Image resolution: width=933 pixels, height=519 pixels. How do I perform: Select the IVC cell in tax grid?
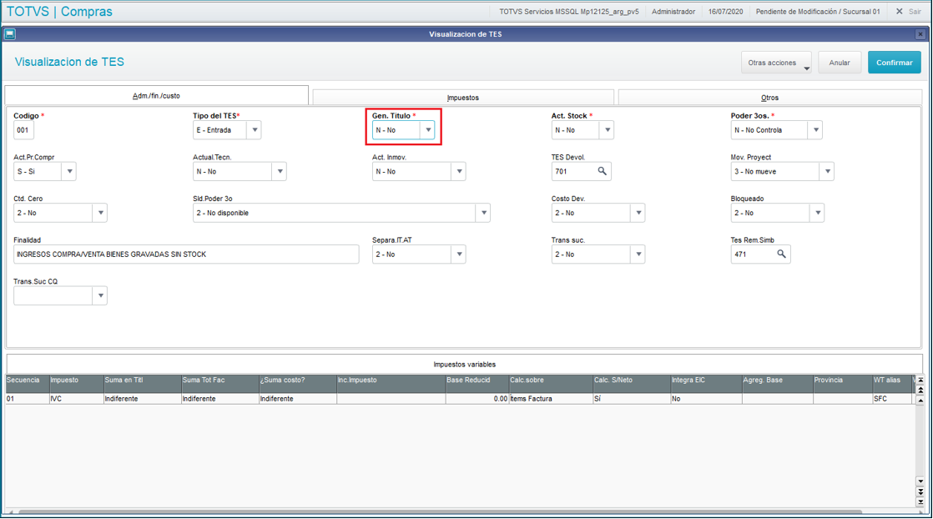click(x=76, y=399)
